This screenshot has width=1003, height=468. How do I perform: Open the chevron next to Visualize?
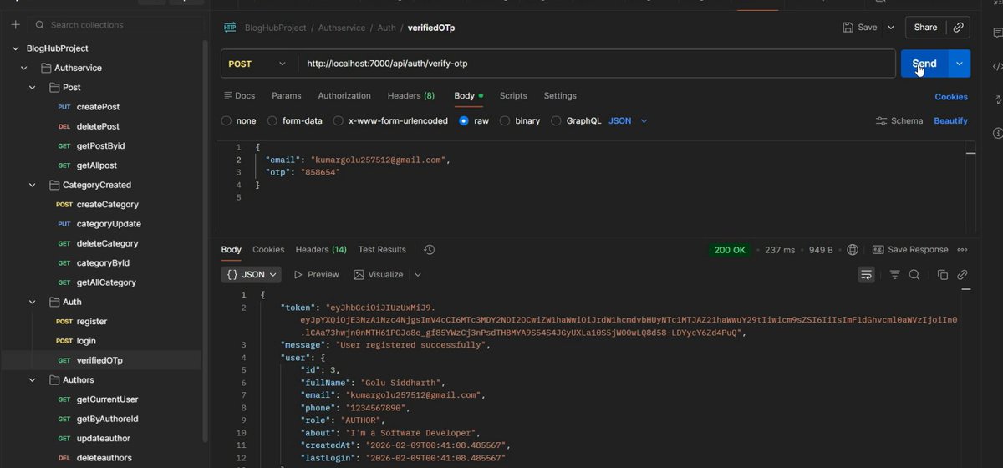418,275
